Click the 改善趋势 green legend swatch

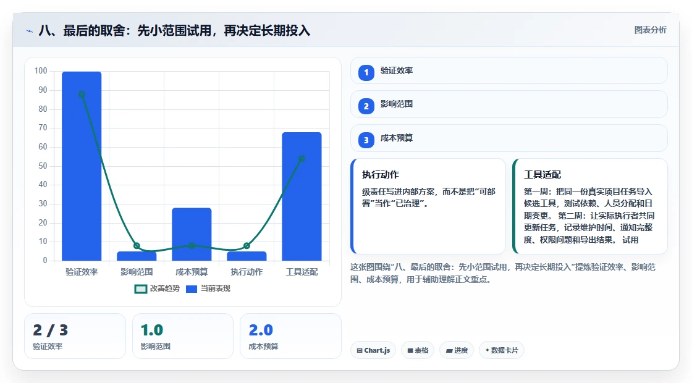tap(140, 289)
